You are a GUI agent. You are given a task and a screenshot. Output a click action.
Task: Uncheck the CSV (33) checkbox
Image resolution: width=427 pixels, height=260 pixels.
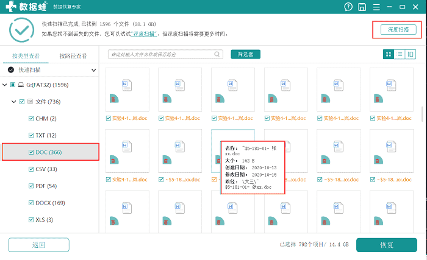[31, 169]
